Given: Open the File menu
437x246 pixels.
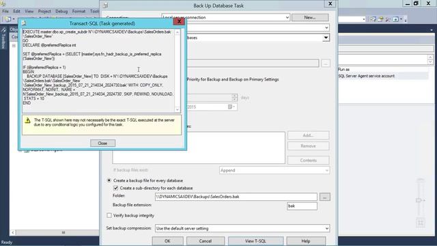Looking at the screenshot, I should pos(5,12).
